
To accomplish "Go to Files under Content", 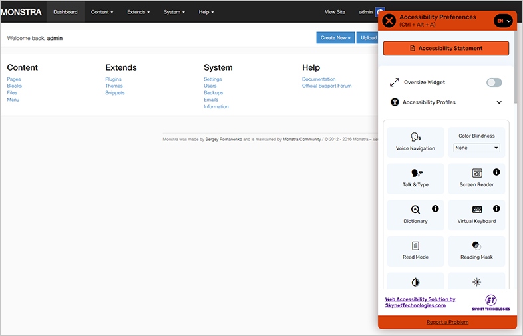I will pos(12,93).
